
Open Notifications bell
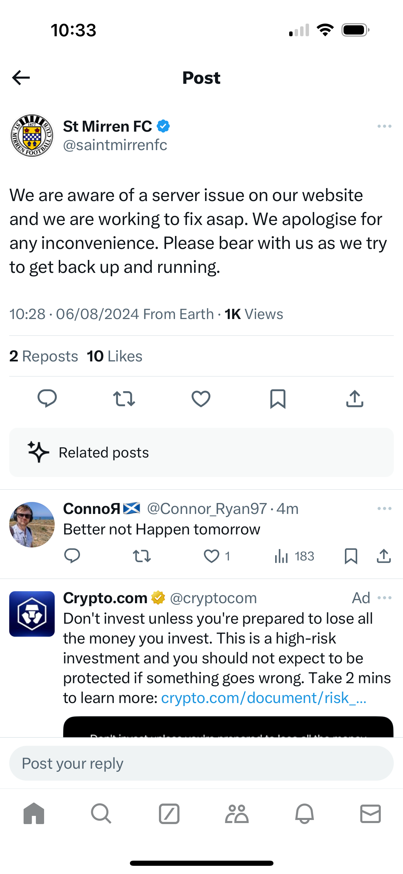click(x=305, y=813)
